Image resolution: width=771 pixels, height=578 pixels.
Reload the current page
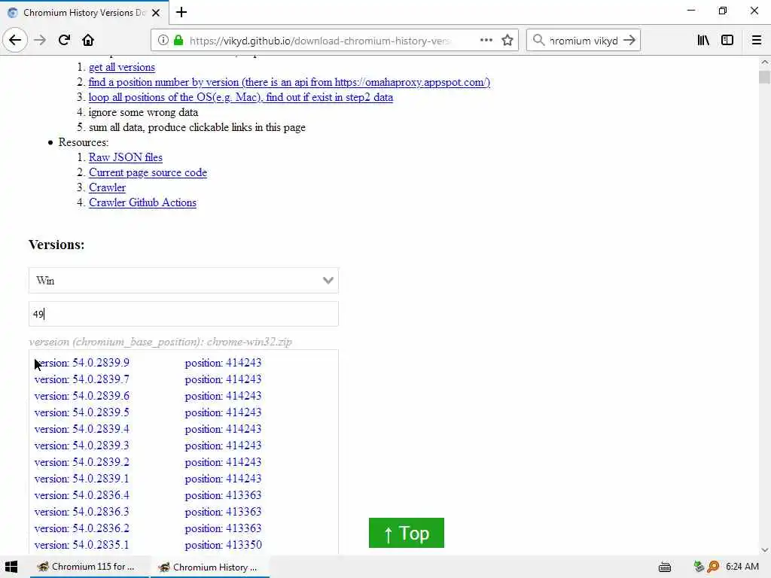[x=64, y=41]
